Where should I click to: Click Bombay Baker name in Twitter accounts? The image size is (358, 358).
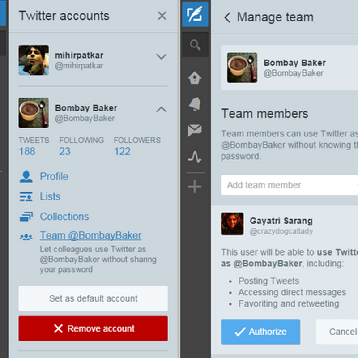[x=86, y=108]
